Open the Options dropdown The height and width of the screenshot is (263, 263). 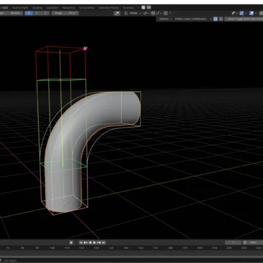pos(165,19)
